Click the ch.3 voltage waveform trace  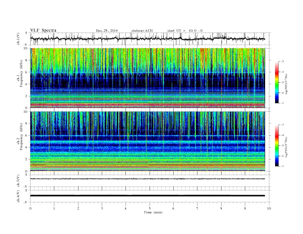[x=147, y=179]
